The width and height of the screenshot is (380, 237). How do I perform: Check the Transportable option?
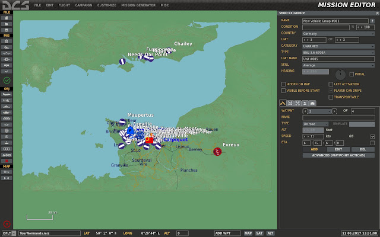pyautogui.click(x=331, y=97)
